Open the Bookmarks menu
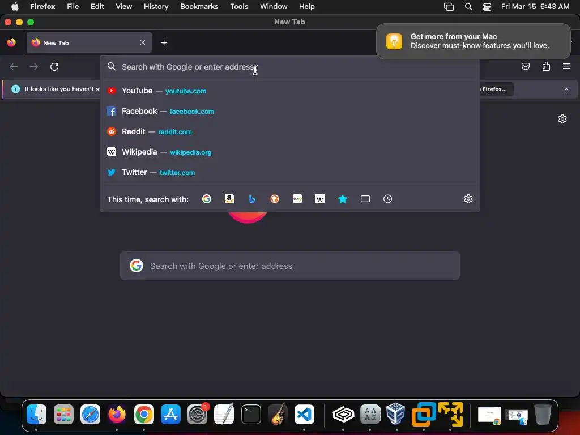 [199, 6]
